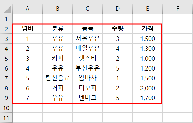Select column E header

(x=147, y=9)
